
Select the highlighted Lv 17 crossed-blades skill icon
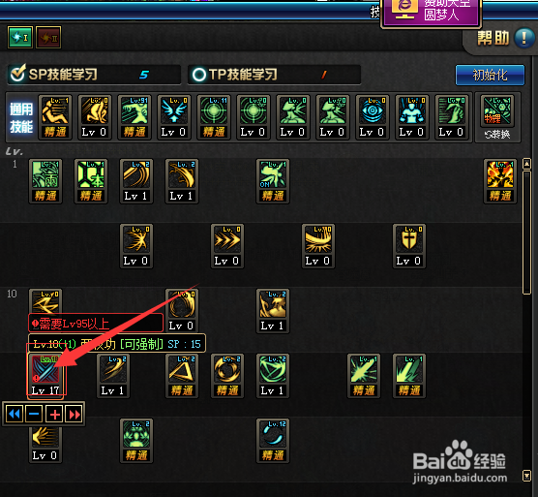(x=45, y=369)
